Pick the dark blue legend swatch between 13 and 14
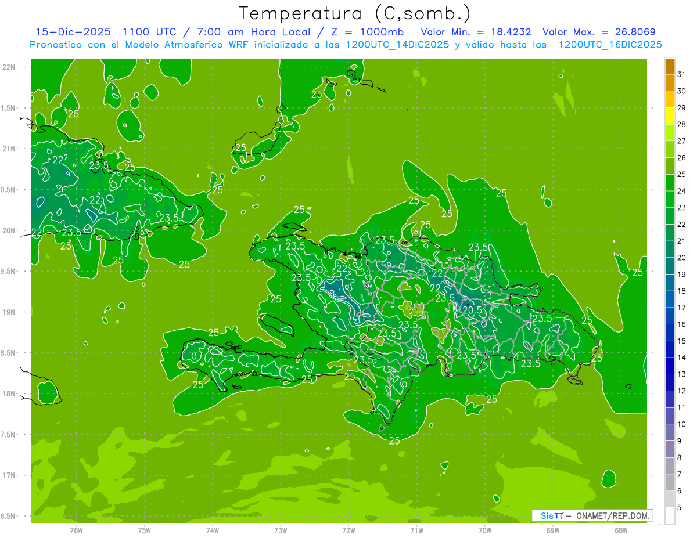Screen dimensions: 697x538 tap(670, 366)
